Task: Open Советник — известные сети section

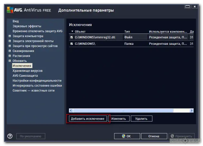Action: [34, 91]
